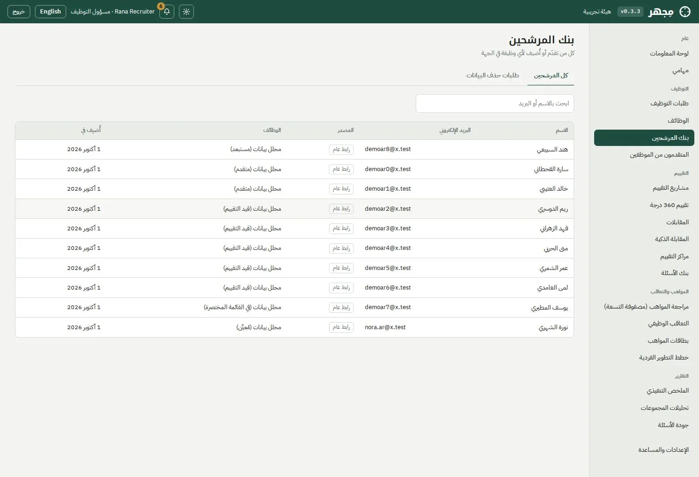The image size is (699, 477).
Task: Focus the search by name or email field
Action: (x=495, y=104)
